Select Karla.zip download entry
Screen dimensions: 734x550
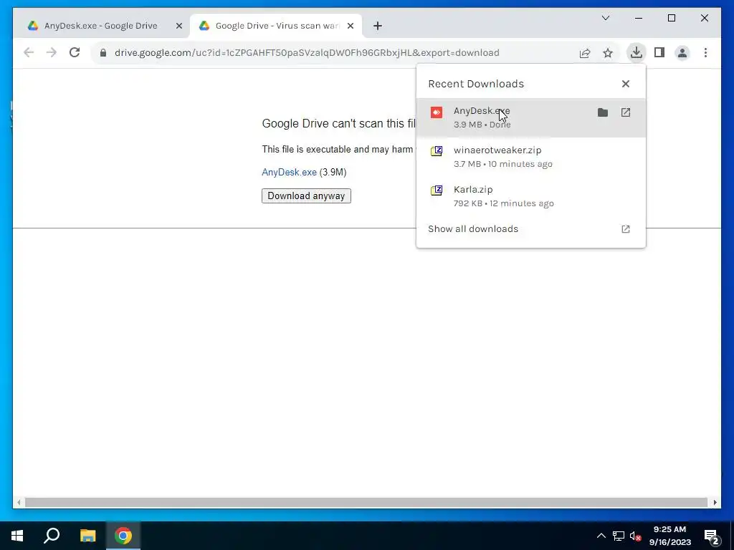tap(531, 196)
